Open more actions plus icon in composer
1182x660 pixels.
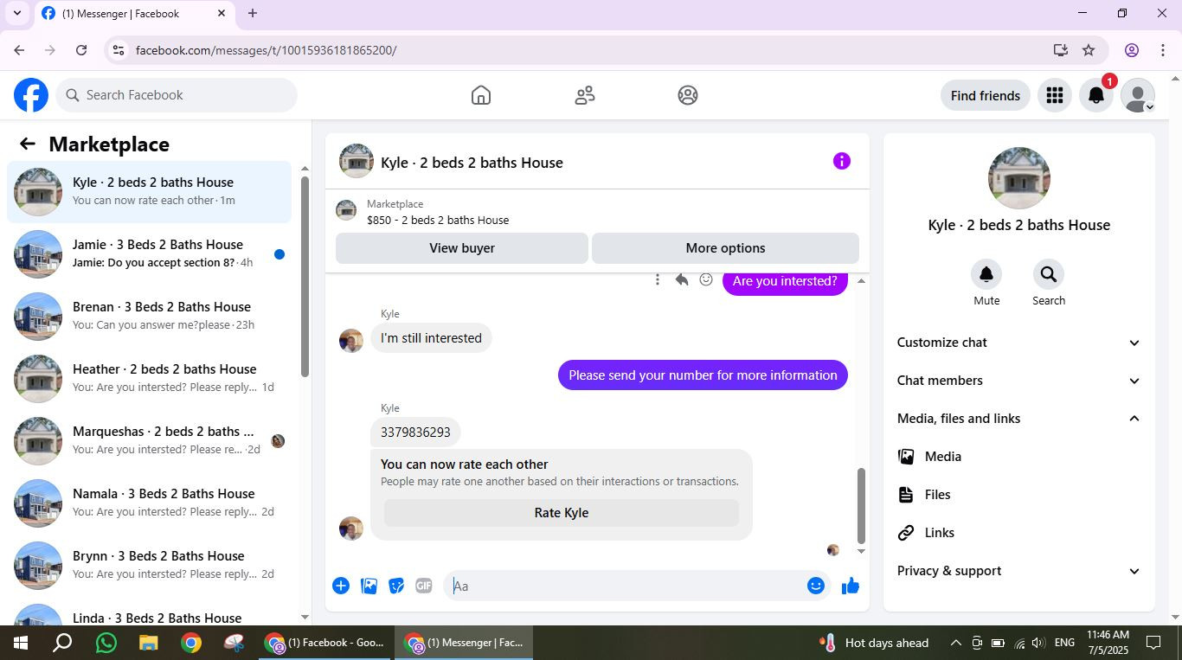coord(341,586)
